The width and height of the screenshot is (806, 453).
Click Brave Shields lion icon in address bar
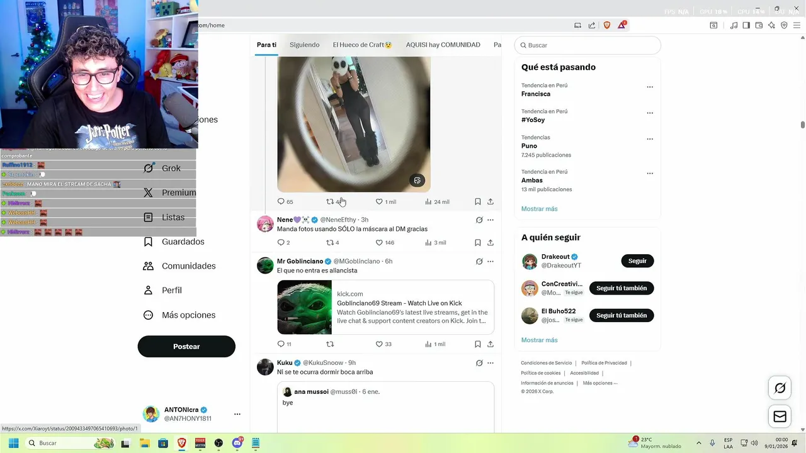[607, 25]
